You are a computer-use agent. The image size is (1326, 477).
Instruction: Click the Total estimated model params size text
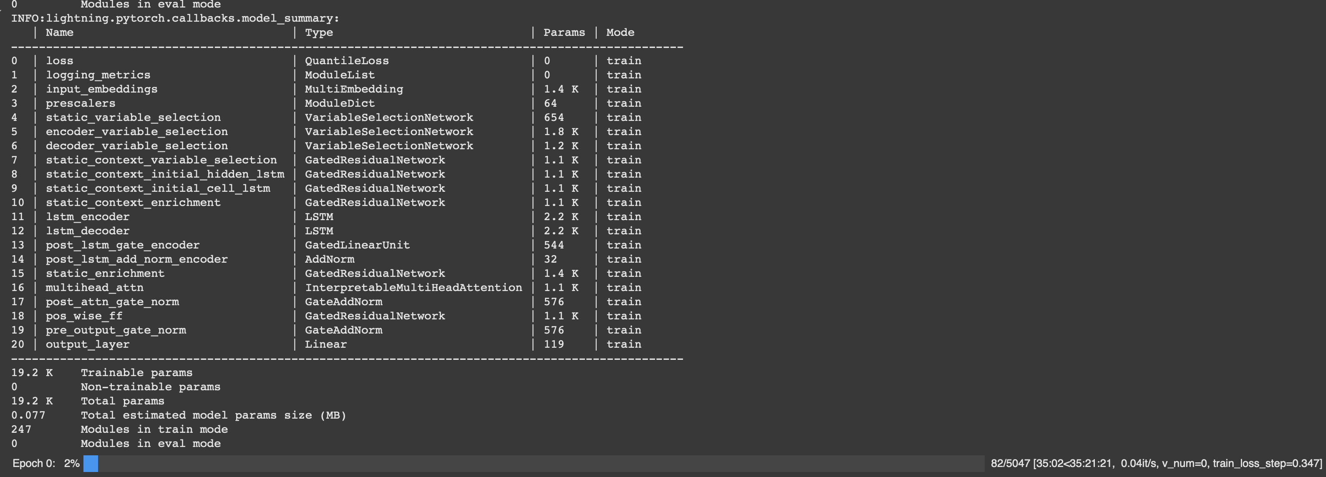click(213, 415)
